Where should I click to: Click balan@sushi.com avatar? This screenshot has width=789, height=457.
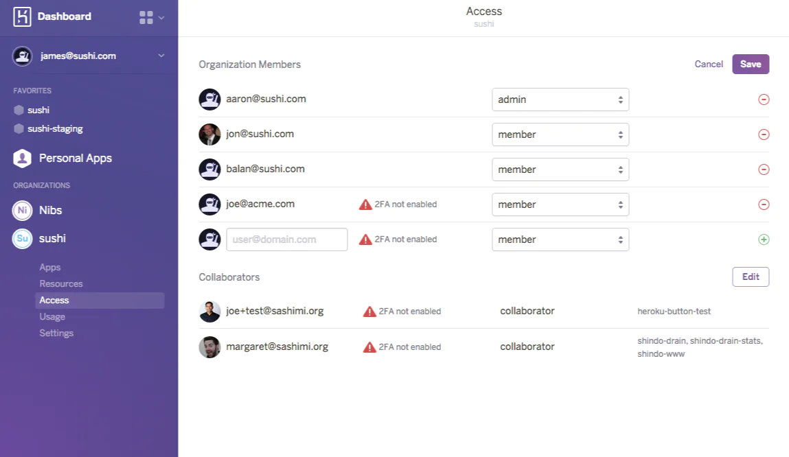209,169
